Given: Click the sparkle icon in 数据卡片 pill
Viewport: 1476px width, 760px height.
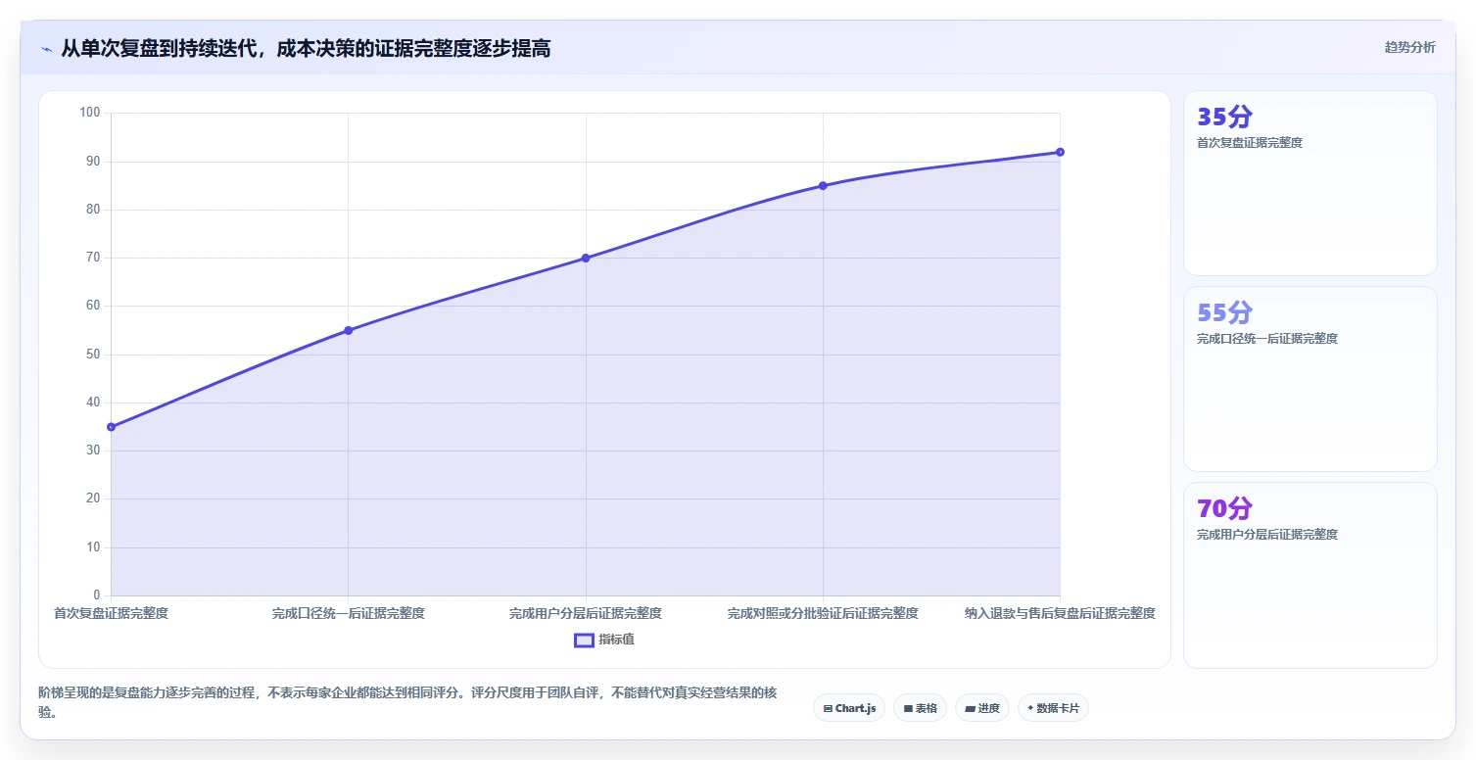Looking at the screenshot, I should [x=1030, y=707].
